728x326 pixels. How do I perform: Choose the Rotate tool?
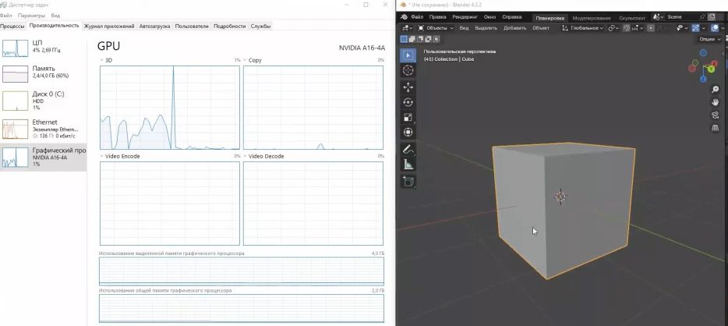click(x=408, y=102)
